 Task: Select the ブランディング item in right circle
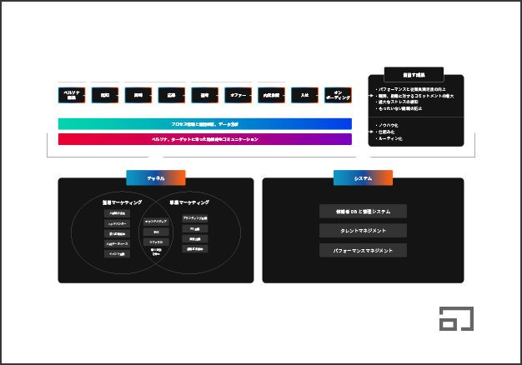tap(195, 217)
